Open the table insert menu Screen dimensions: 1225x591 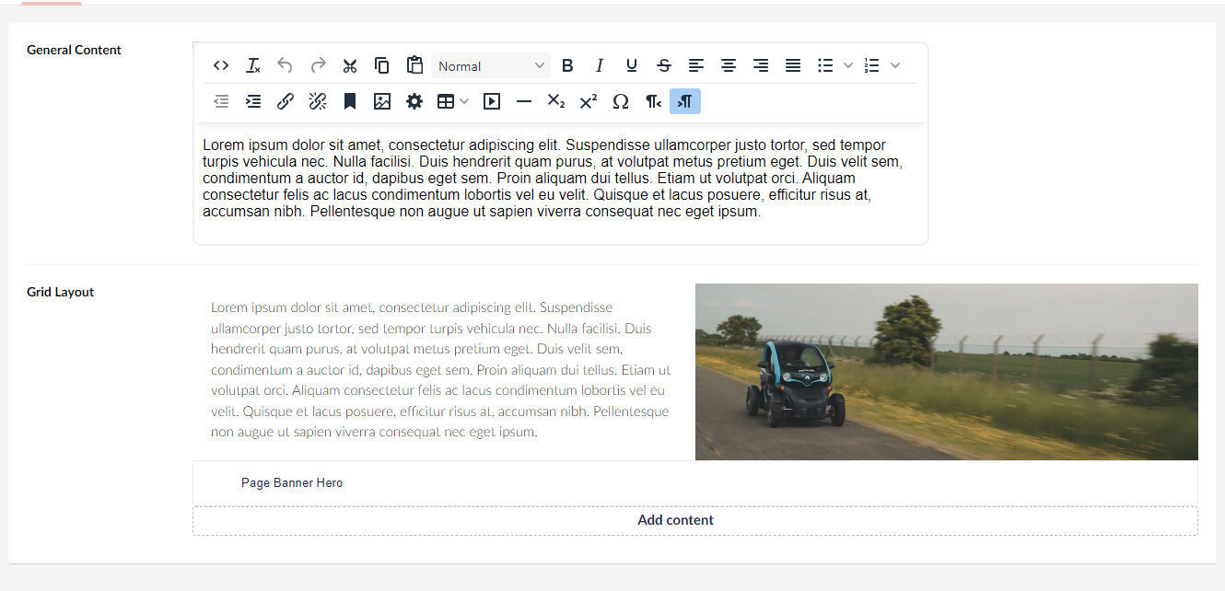click(452, 101)
